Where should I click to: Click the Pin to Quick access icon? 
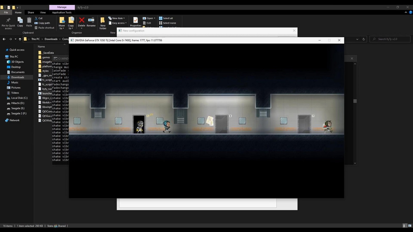(8, 20)
